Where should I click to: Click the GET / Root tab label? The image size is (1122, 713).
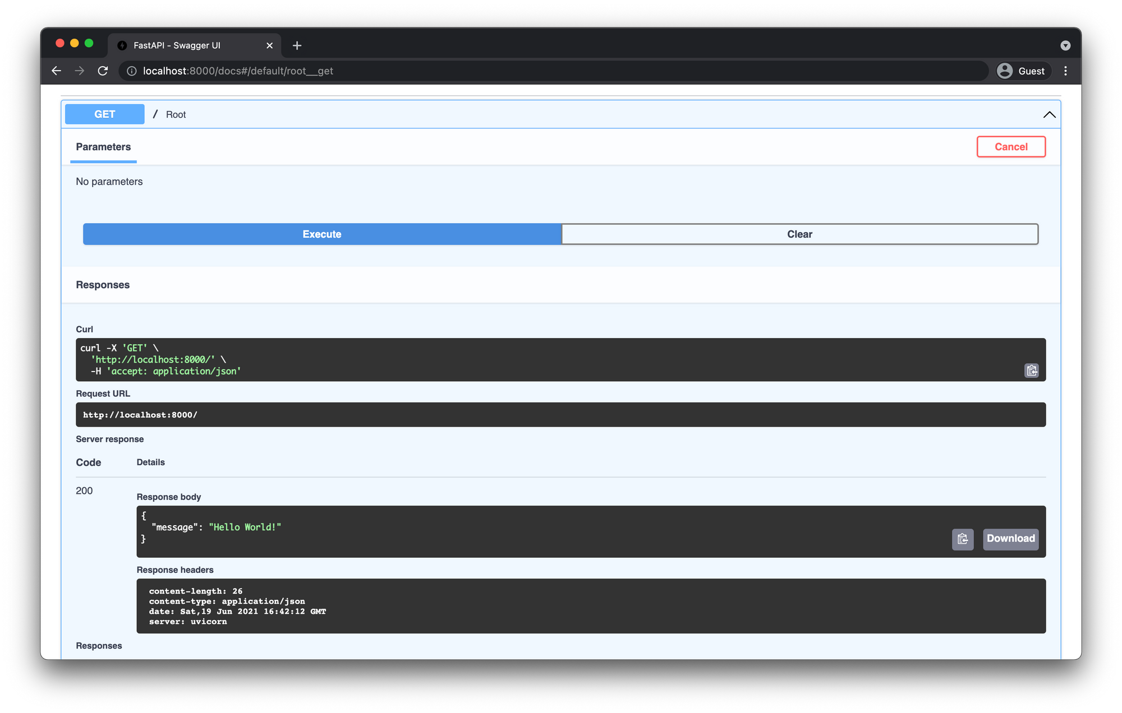point(175,114)
